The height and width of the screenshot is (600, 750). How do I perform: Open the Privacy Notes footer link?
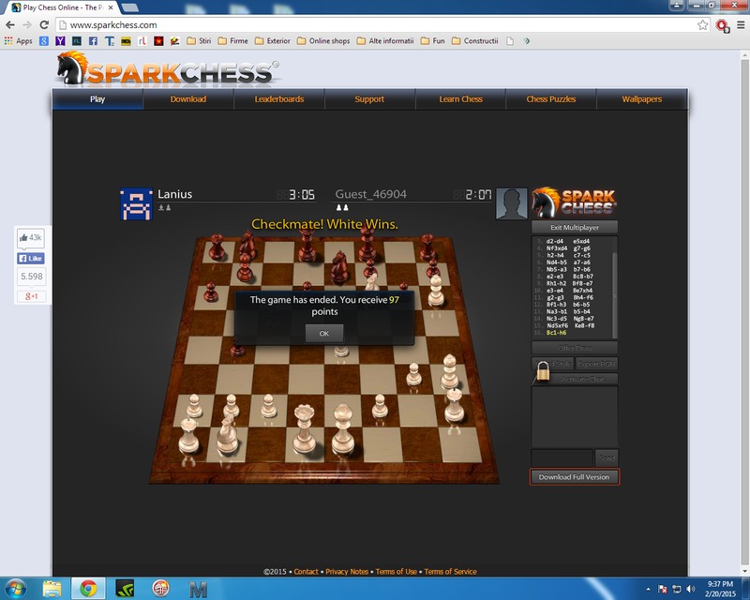[347, 571]
